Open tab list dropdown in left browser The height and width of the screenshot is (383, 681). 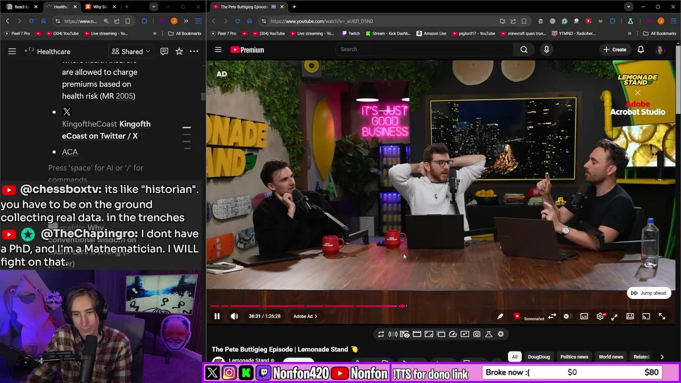(153, 7)
